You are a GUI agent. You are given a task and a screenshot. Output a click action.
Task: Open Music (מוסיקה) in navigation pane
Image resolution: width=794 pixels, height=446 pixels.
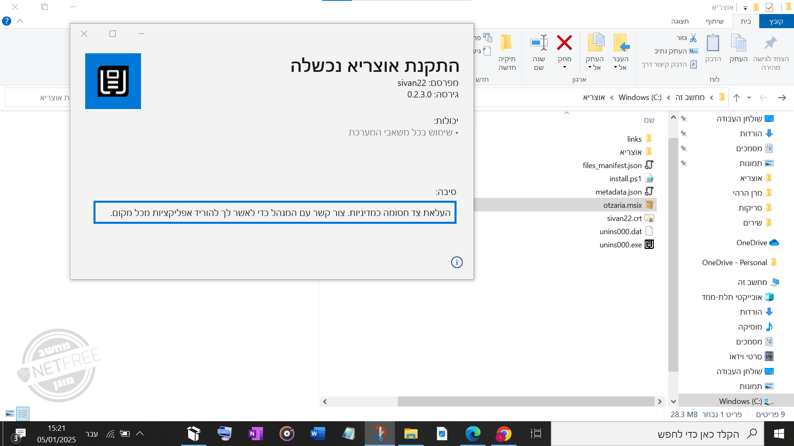756,327
